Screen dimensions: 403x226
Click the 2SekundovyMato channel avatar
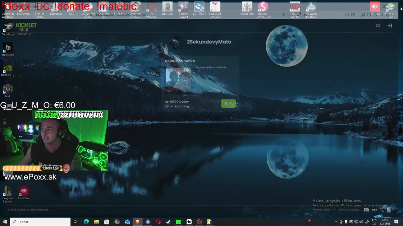click(x=176, y=42)
